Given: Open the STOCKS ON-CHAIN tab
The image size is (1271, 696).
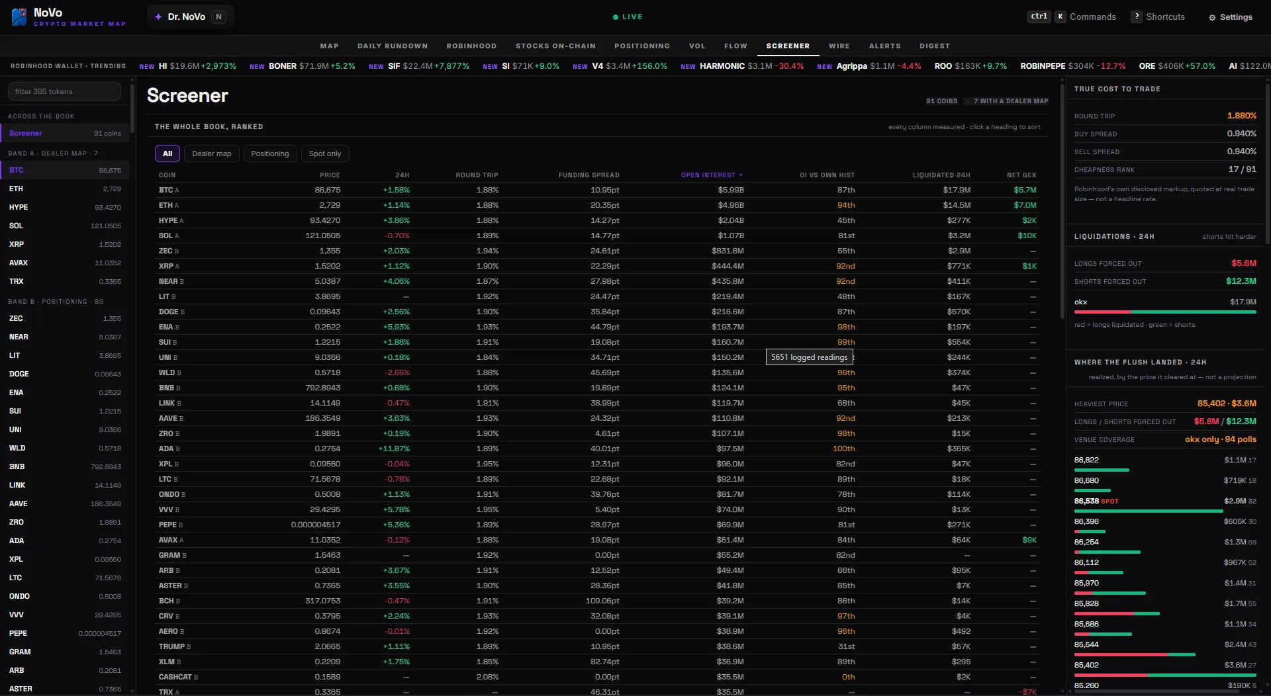Looking at the screenshot, I should [555, 46].
